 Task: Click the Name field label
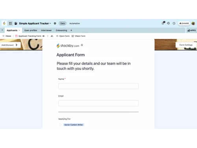[61, 79]
